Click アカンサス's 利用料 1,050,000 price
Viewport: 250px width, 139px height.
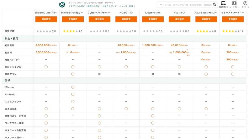click(x=179, y=52)
